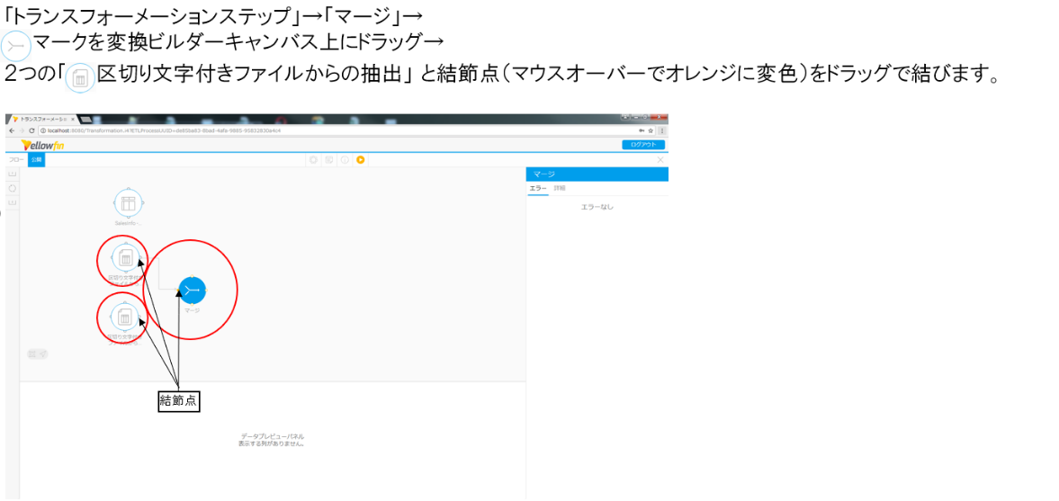Click the circular icon in left sidebar

(x=13, y=189)
